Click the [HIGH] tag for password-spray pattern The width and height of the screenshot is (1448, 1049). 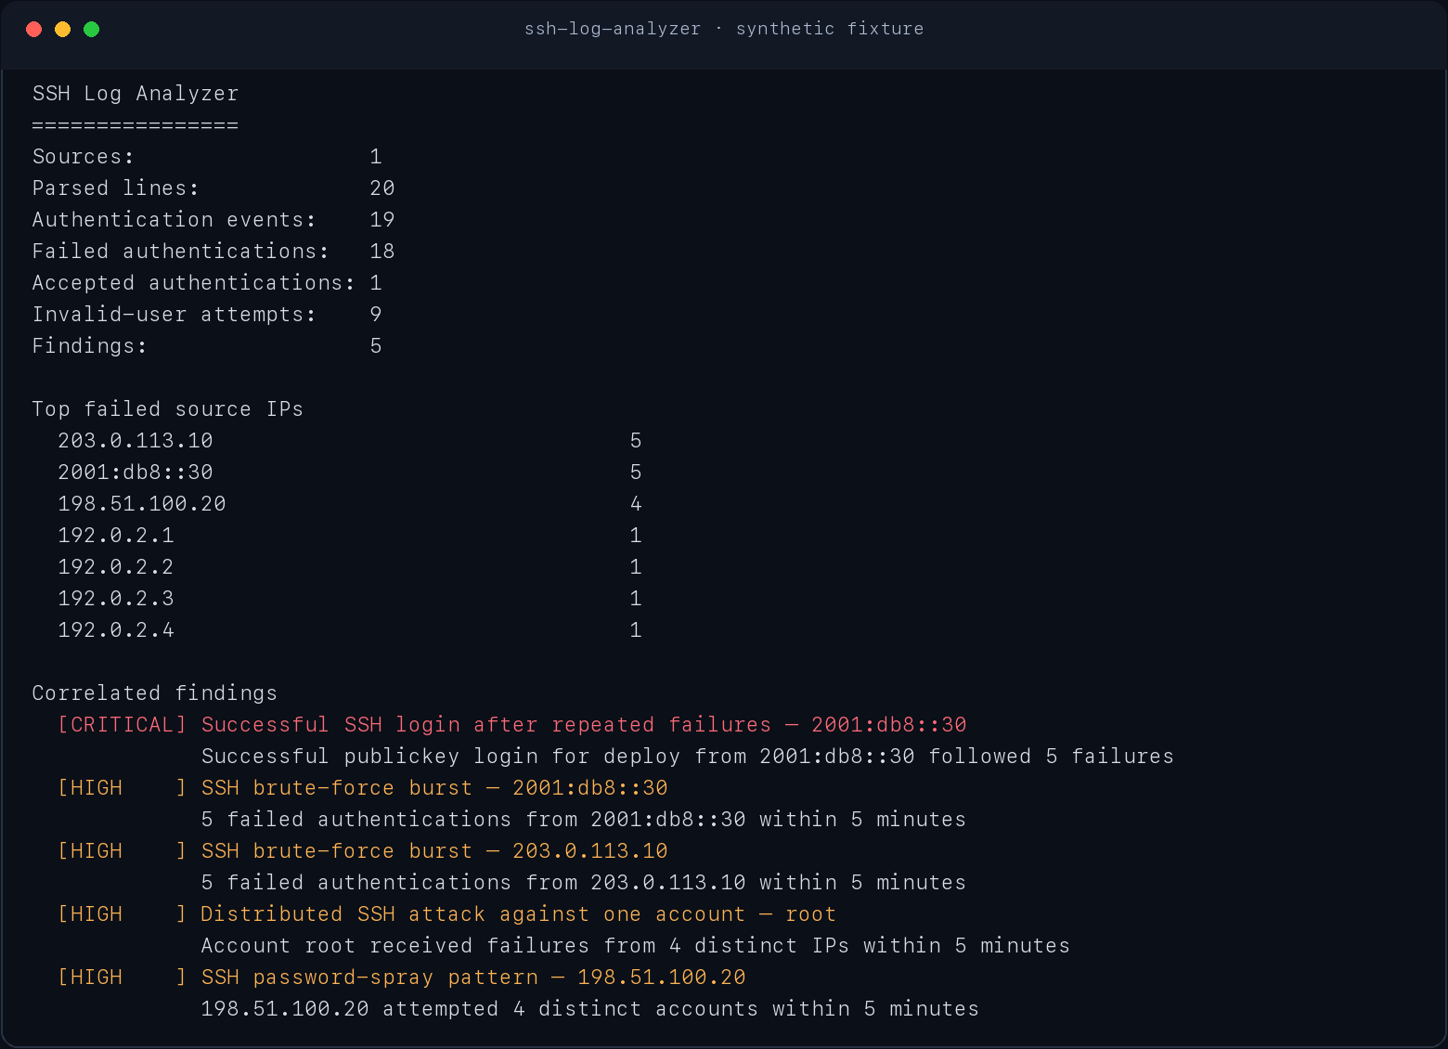point(123,978)
